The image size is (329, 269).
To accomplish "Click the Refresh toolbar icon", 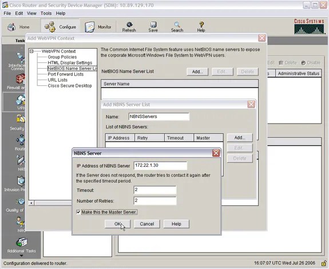I will tap(129, 25).
